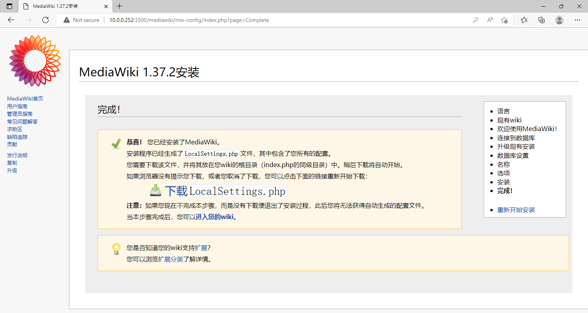Image resolution: width=588 pixels, height=313 pixels.
Task: Click the download icon beside LocalSettings.php
Action: (x=156, y=191)
